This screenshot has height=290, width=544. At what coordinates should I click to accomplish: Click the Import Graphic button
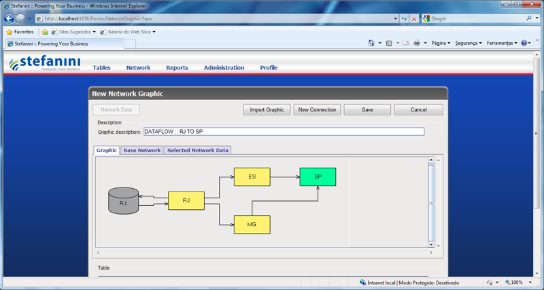click(267, 109)
